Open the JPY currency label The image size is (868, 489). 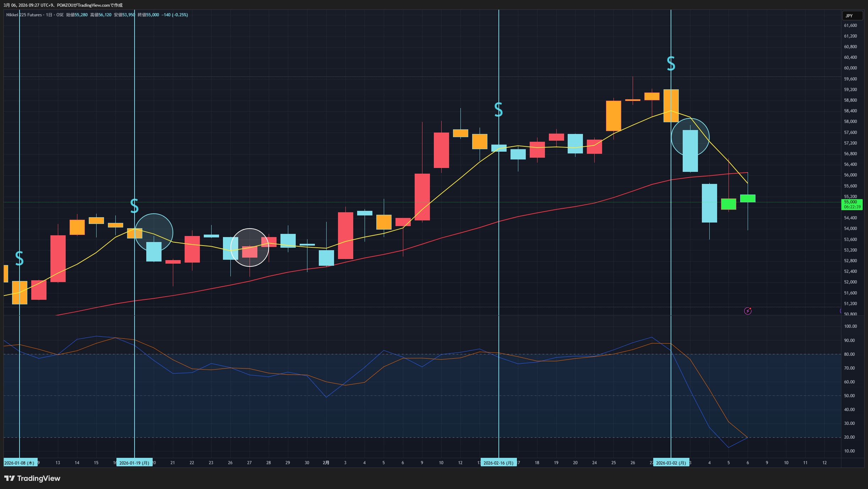[852, 16]
